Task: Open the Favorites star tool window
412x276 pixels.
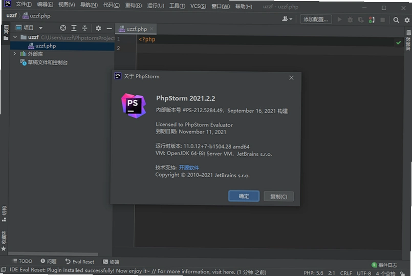Action: tap(4, 241)
